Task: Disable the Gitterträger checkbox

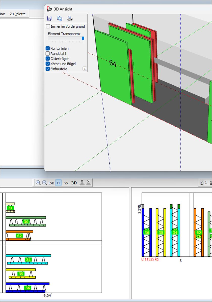Action: (48, 59)
